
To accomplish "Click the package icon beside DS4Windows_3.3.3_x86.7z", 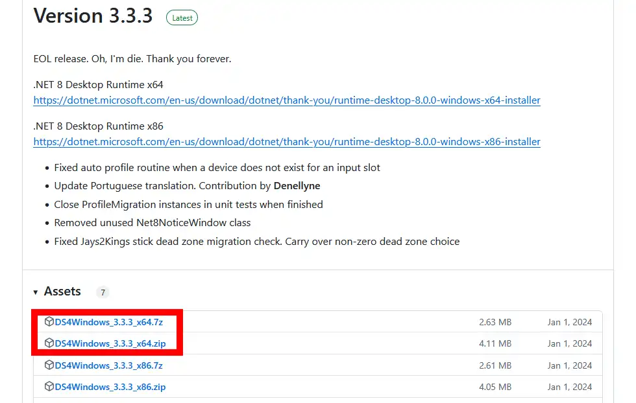I will (x=49, y=365).
